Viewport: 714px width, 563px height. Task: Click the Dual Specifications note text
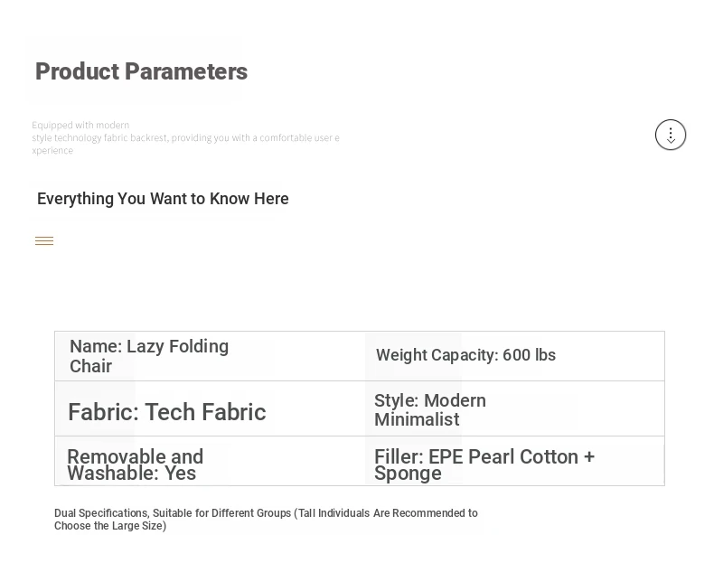[266, 520]
